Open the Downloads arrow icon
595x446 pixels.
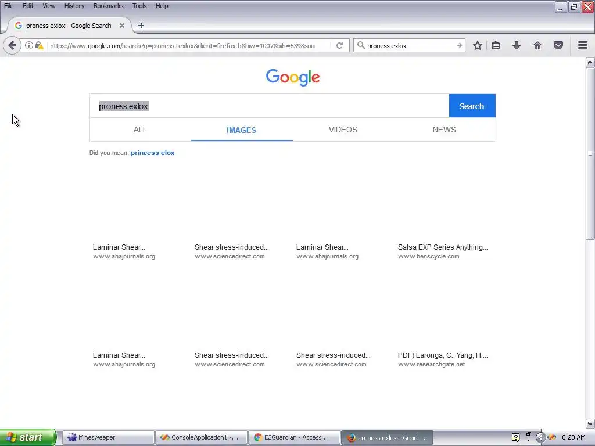(517, 45)
